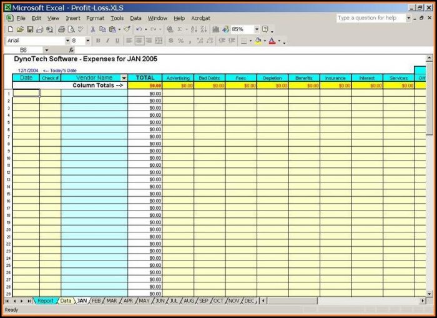Click the Insurance column header
The image size is (437, 318).
336,78
